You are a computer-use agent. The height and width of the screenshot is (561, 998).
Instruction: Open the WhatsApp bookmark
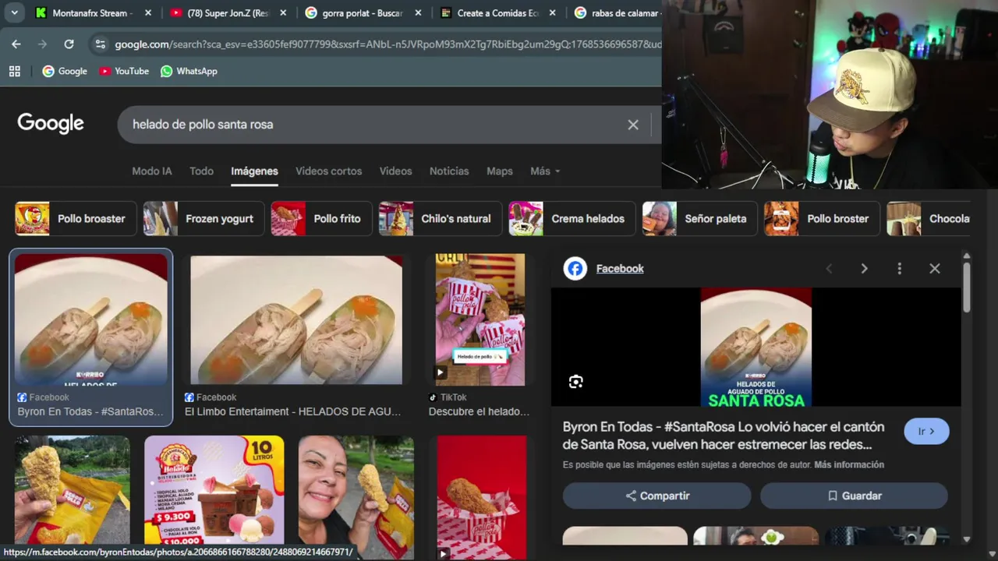189,71
